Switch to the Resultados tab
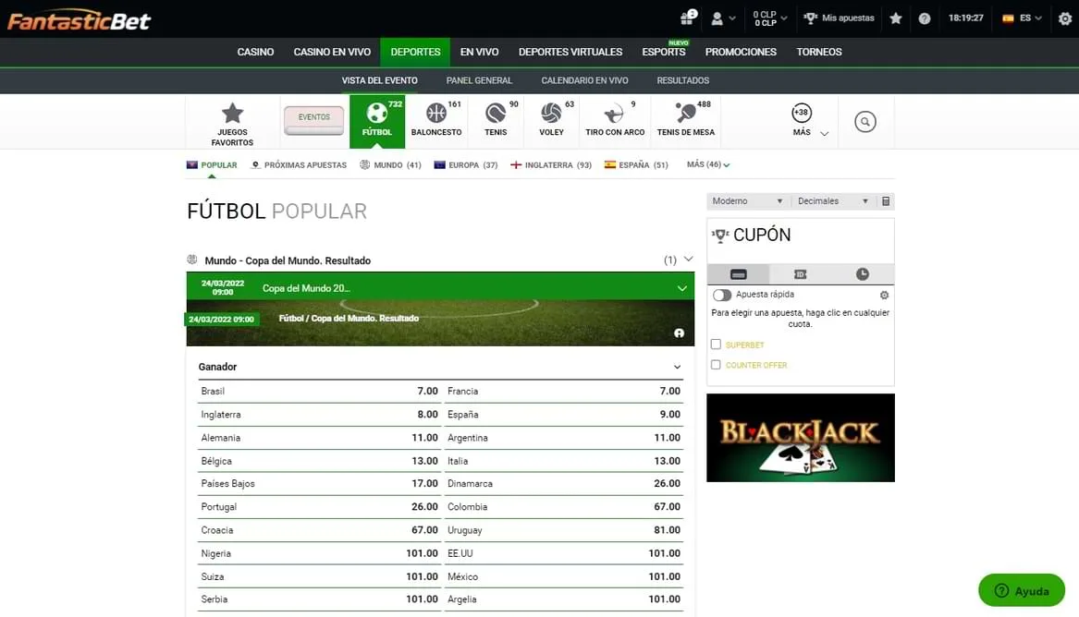 (682, 80)
